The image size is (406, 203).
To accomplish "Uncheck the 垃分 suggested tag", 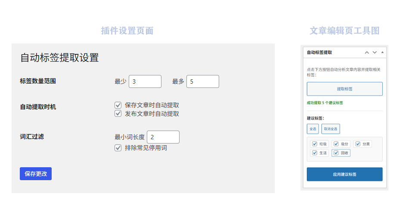I will (336, 144).
